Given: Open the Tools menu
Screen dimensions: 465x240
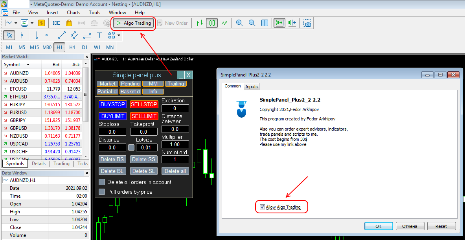Looking at the screenshot, I should [95, 13].
